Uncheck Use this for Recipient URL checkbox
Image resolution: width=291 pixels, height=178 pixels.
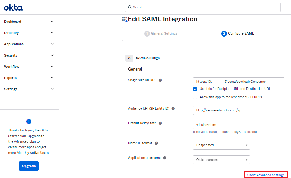click(195, 89)
